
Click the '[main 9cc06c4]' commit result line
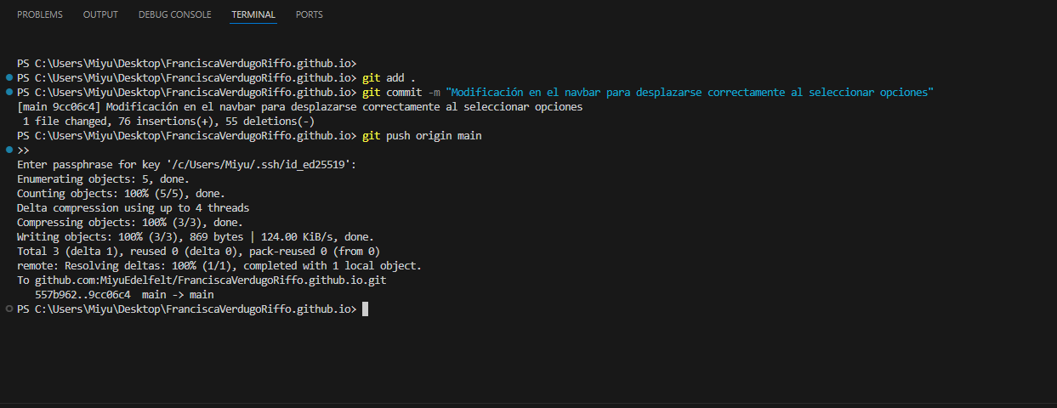click(300, 107)
